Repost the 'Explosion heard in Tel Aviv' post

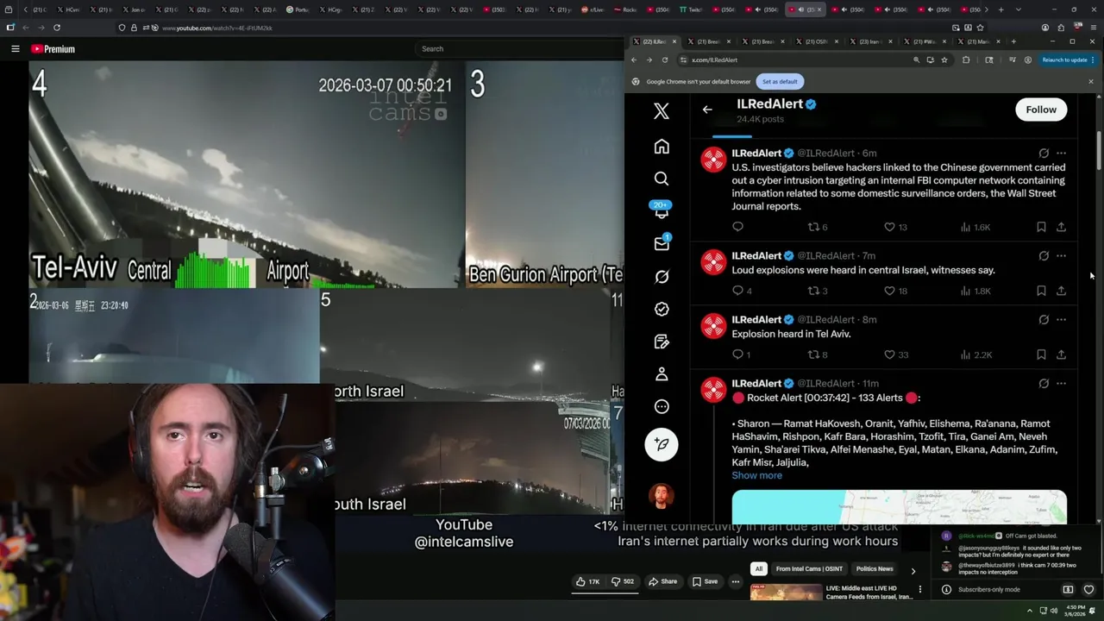click(817, 354)
